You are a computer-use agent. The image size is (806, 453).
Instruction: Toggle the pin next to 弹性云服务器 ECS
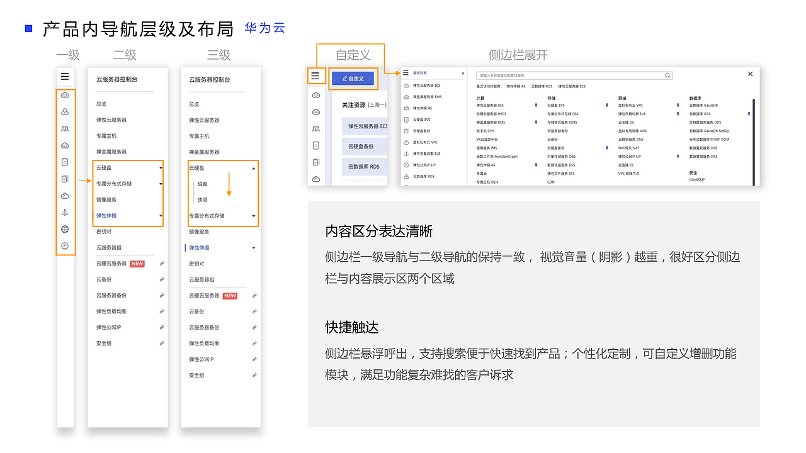pyautogui.click(x=536, y=105)
